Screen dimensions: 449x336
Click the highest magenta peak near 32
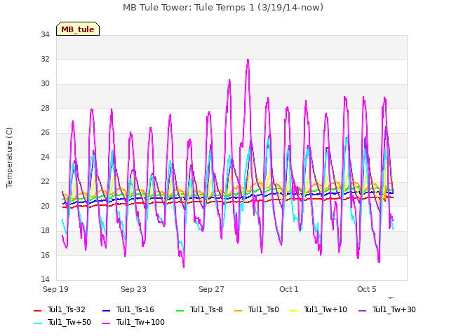point(248,59)
